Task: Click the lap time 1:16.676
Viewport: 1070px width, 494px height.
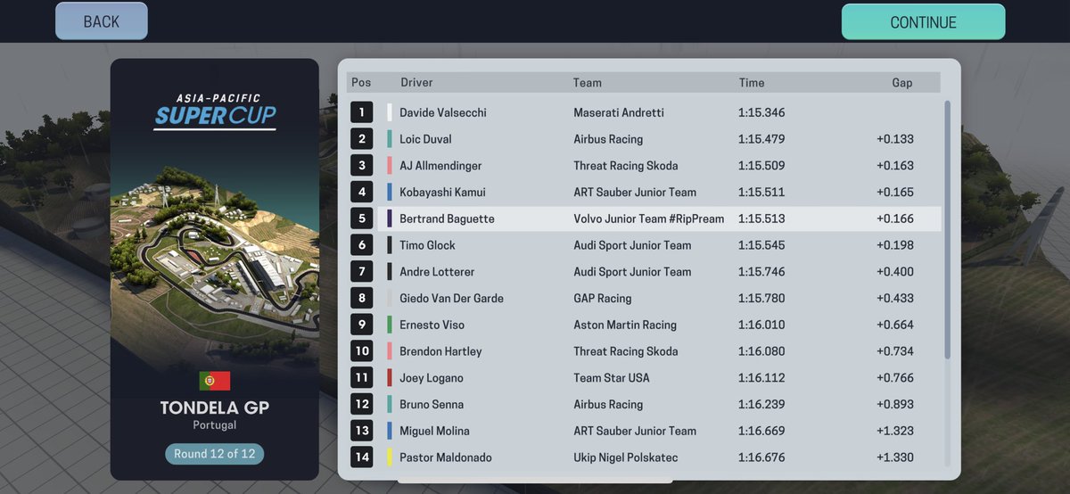Action: 761,457
